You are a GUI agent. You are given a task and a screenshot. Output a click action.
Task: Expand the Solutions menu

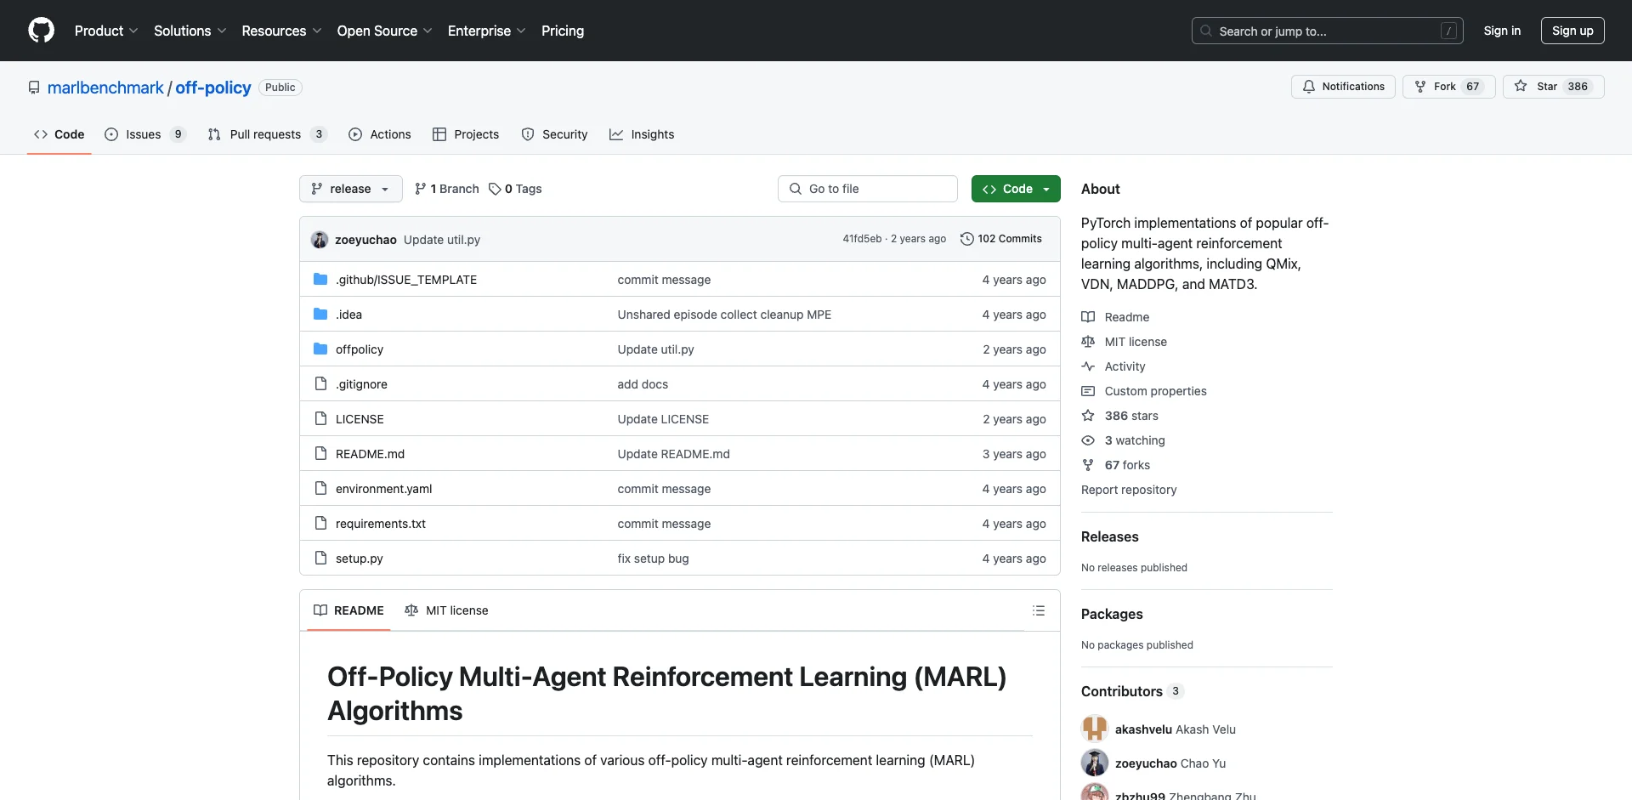click(190, 31)
